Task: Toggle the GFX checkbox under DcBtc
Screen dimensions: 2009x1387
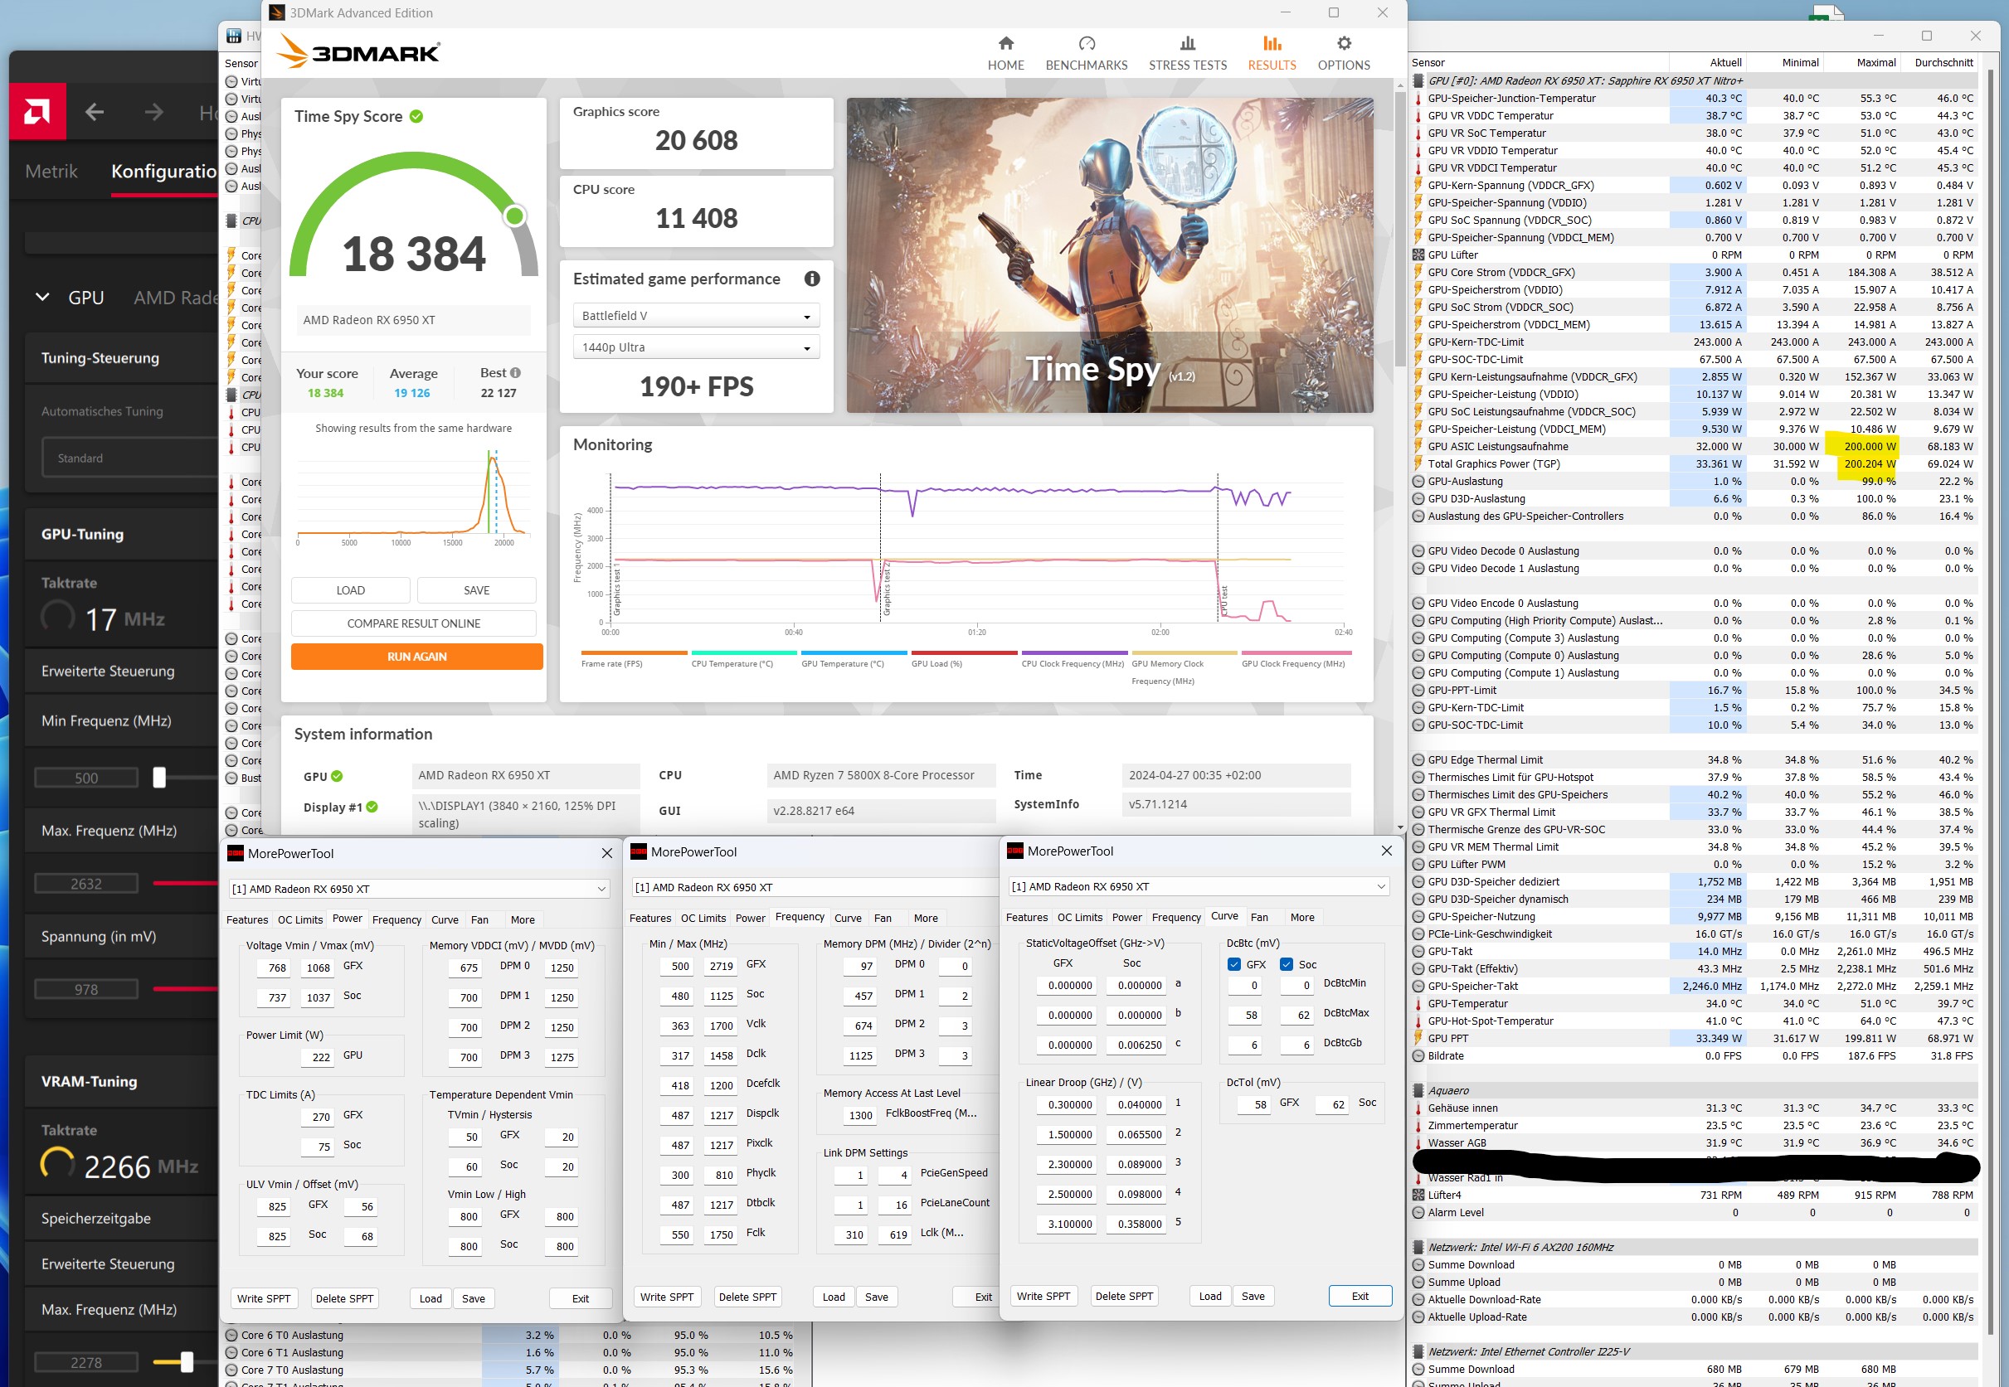Action: click(x=1233, y=964)
